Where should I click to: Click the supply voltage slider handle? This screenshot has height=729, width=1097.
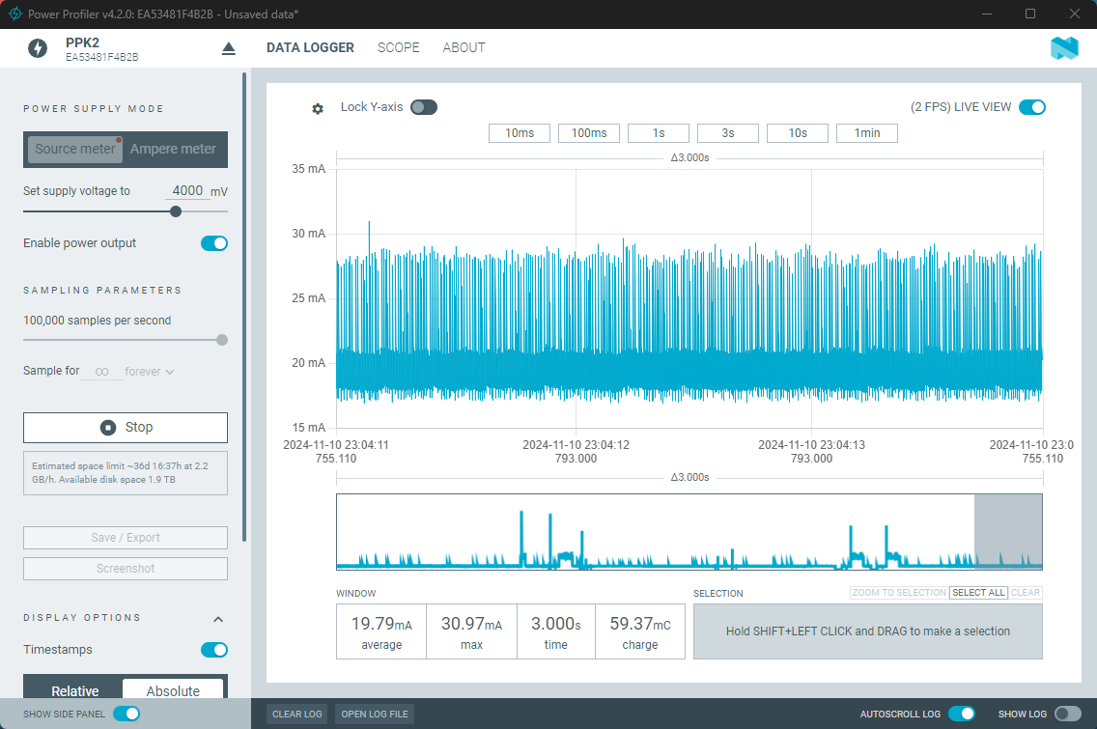pos(176,211)
